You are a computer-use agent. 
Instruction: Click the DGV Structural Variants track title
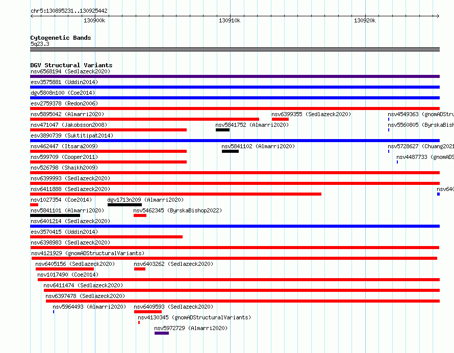click(71, 65)
